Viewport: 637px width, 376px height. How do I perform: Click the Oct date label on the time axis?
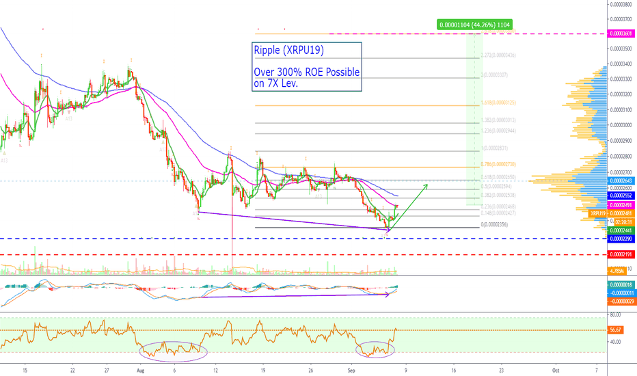tap(556, 371)
